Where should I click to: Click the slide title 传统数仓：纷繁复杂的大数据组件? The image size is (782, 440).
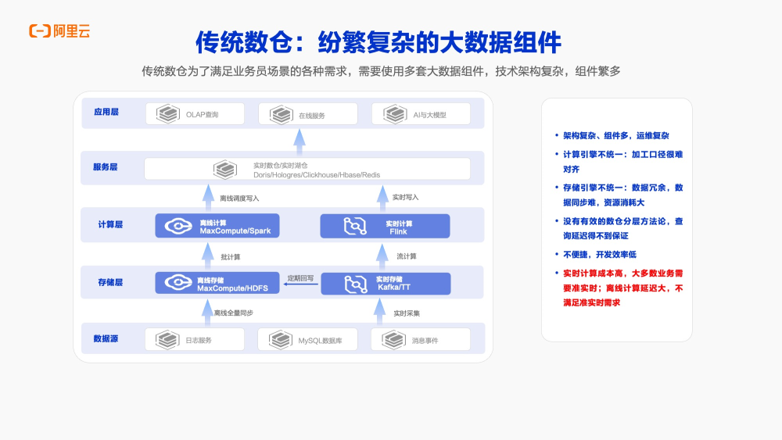point(378,42)
